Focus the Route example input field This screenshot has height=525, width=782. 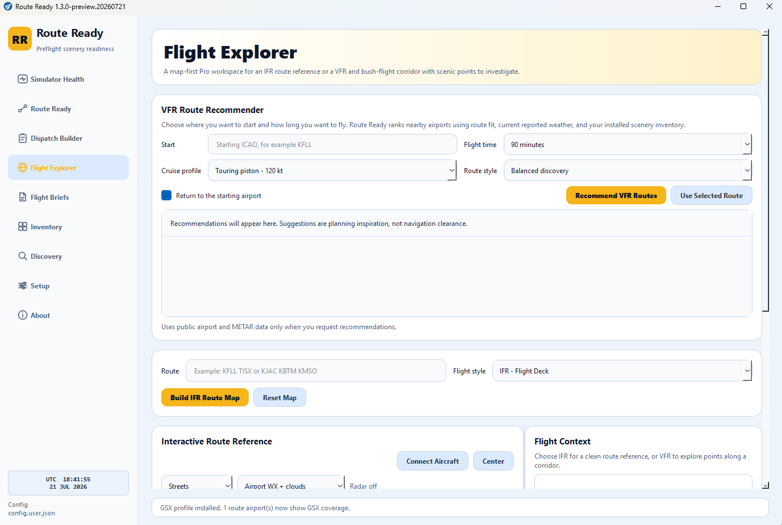click(316, 371)
